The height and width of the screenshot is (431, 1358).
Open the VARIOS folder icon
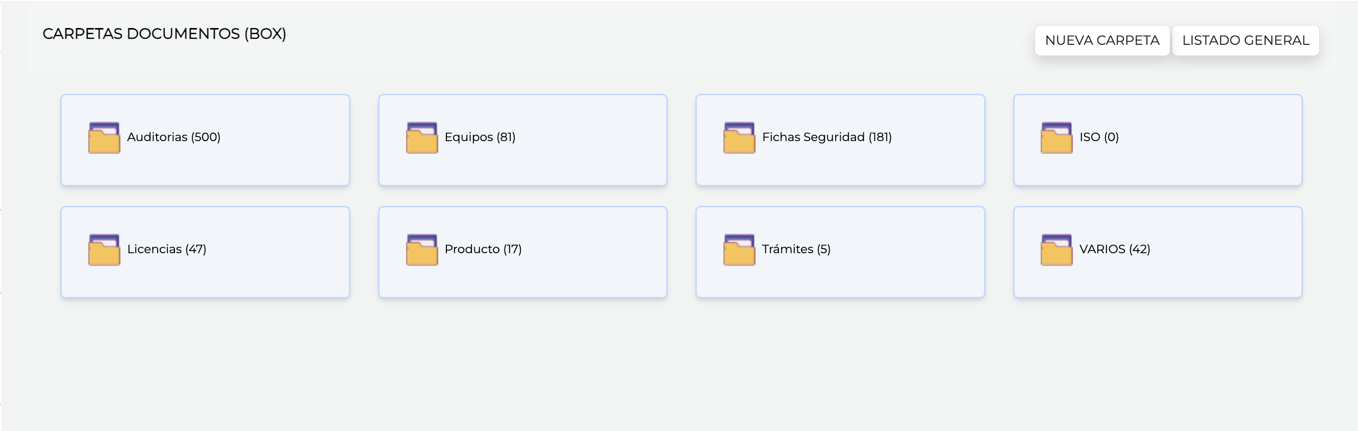pos(1057,250)
